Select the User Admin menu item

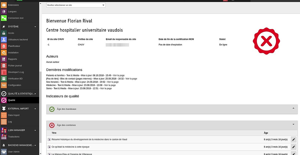pos(19,152)
